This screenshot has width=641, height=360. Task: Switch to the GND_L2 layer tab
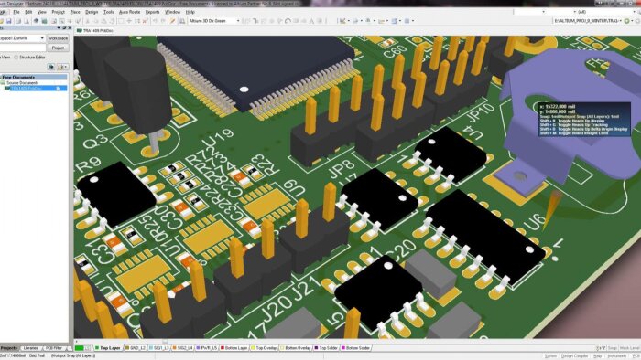pos(136,348)
